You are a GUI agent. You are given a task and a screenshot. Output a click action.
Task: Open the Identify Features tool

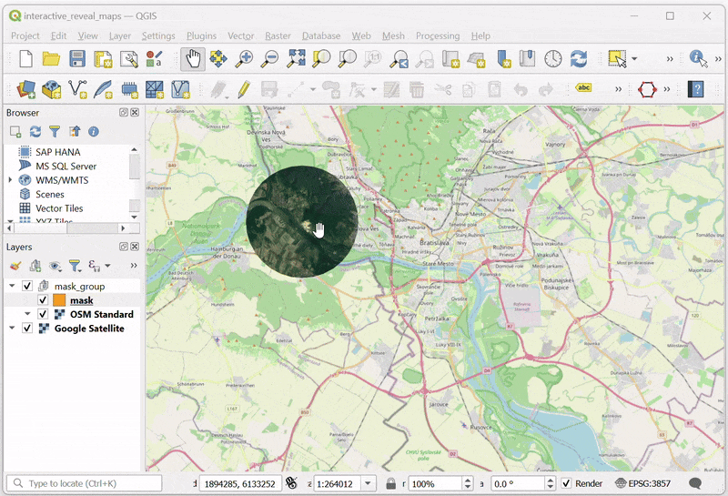(x=698, y=58)
